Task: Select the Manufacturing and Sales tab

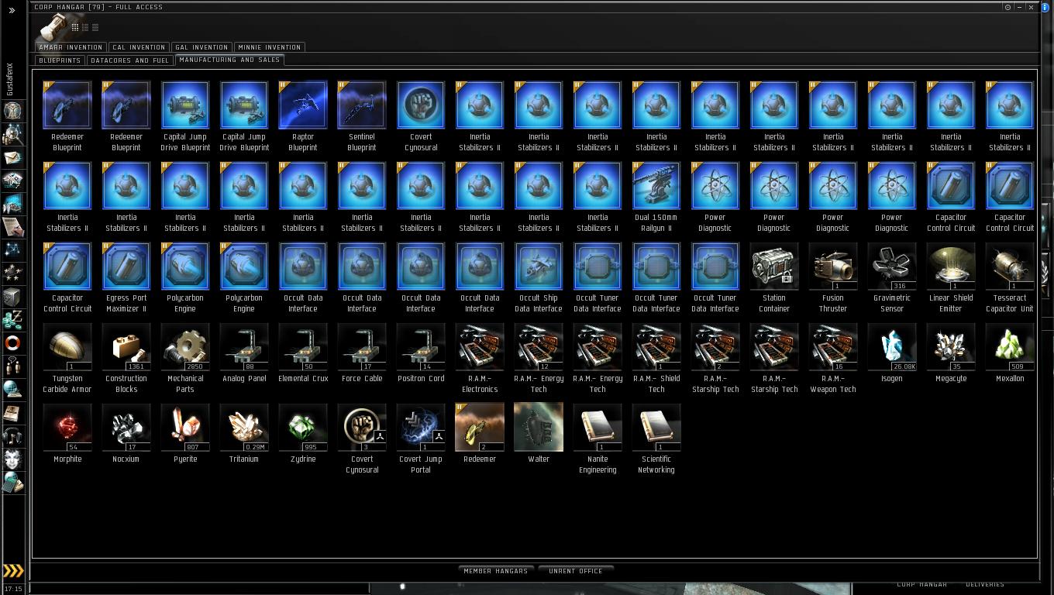Action: 229,60
